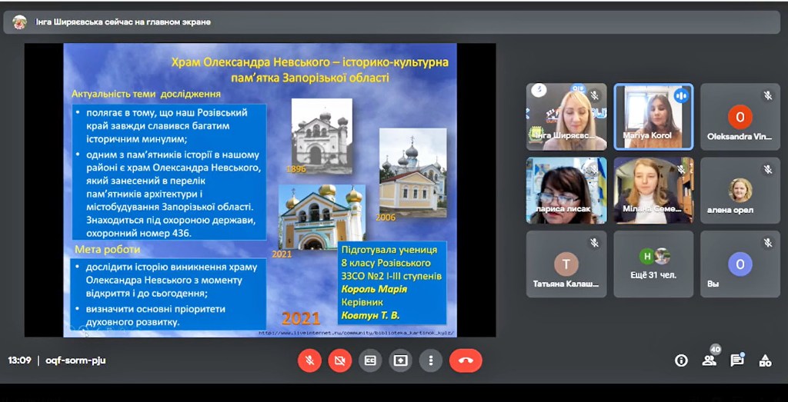Viewport: 788px width, 402px height.
Task: End the call with the red hang-up button
Action: (466, 360)
